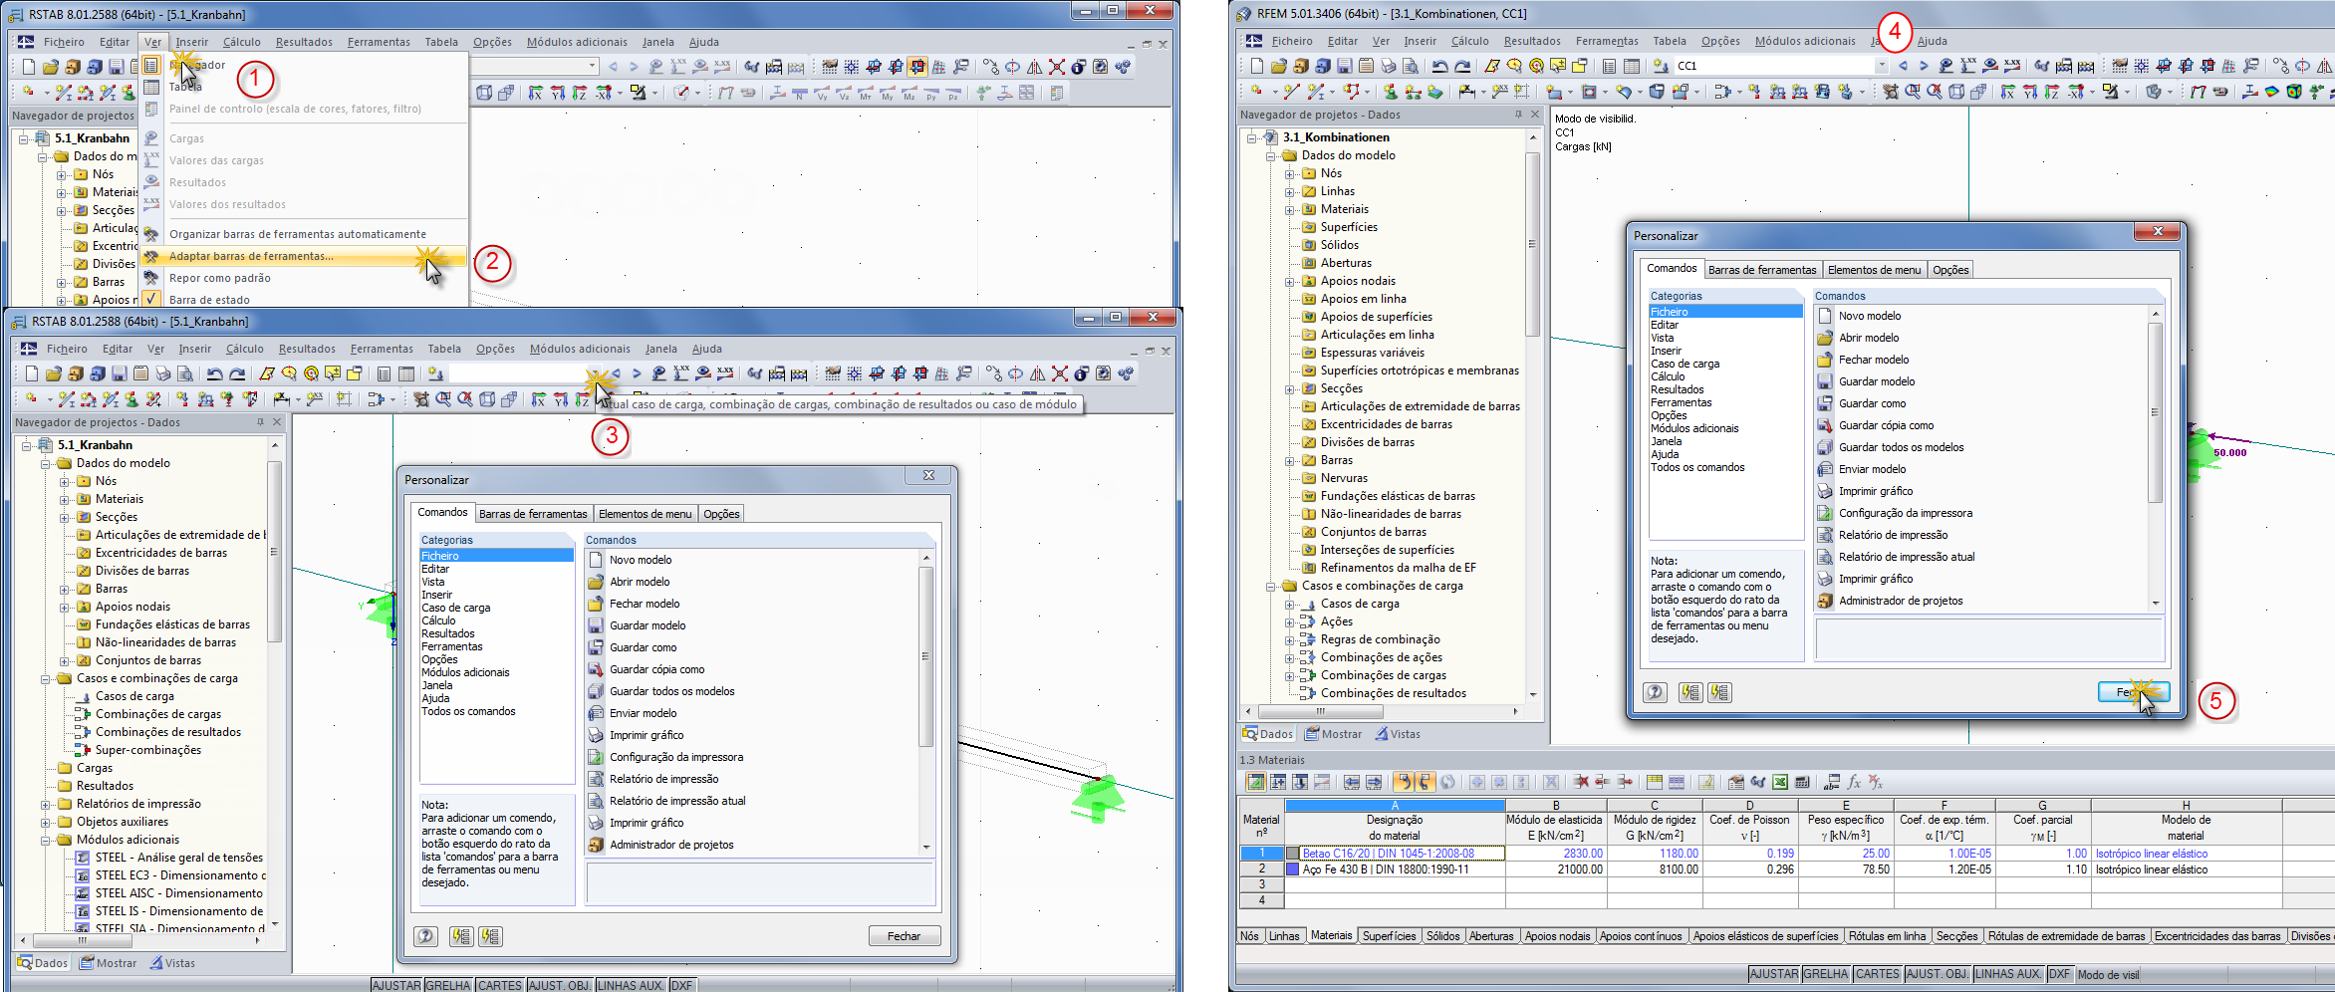The width and height of the screenshot is (2335, 992).
Task: Switch to Elementos de menu tab in RSTAB dialog
Action: [x=646, y=514]
